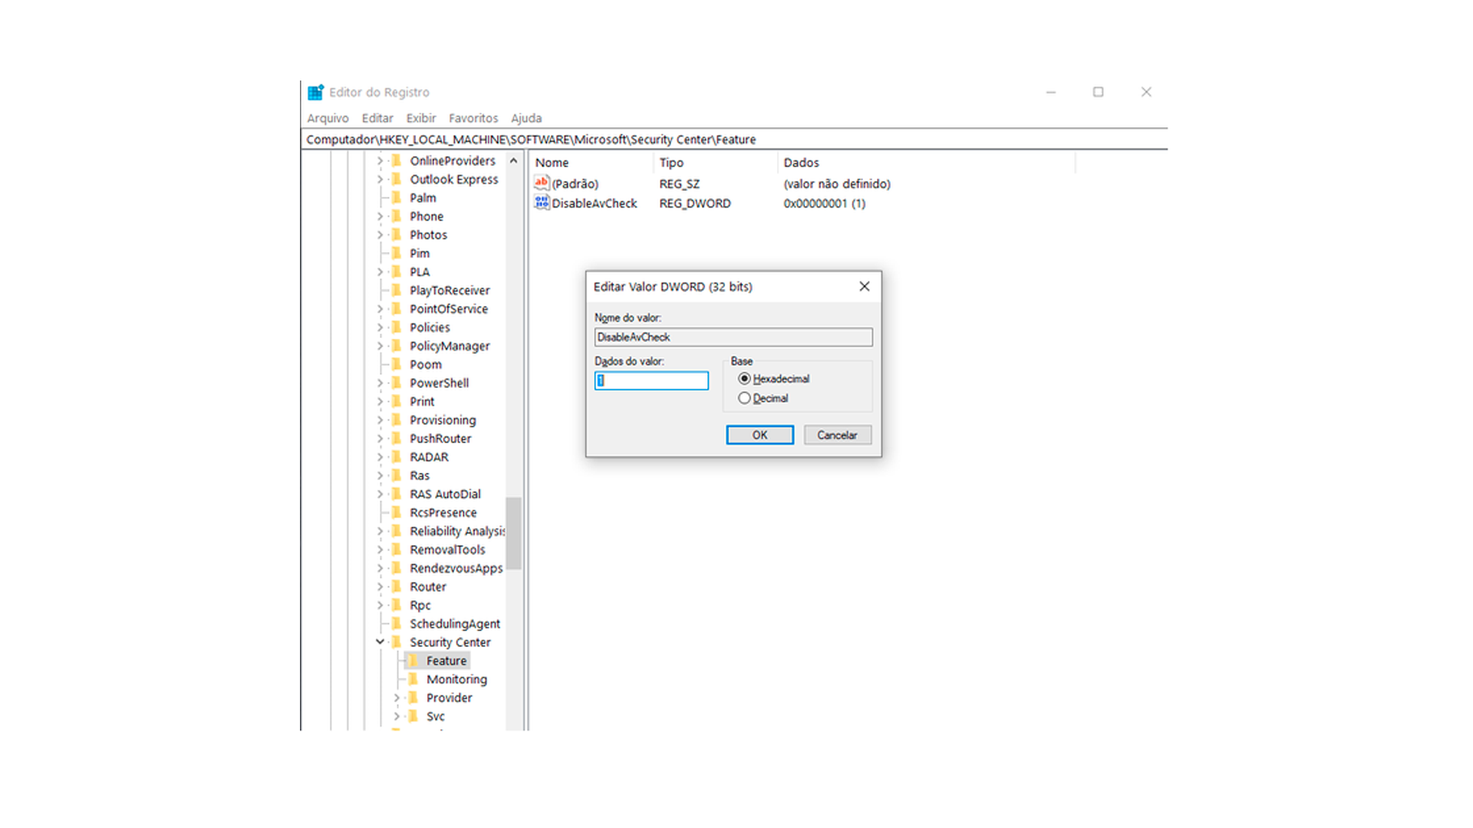Click the REG_DWORD type cell
The image size is (1473, 828).
coord(694,203)
